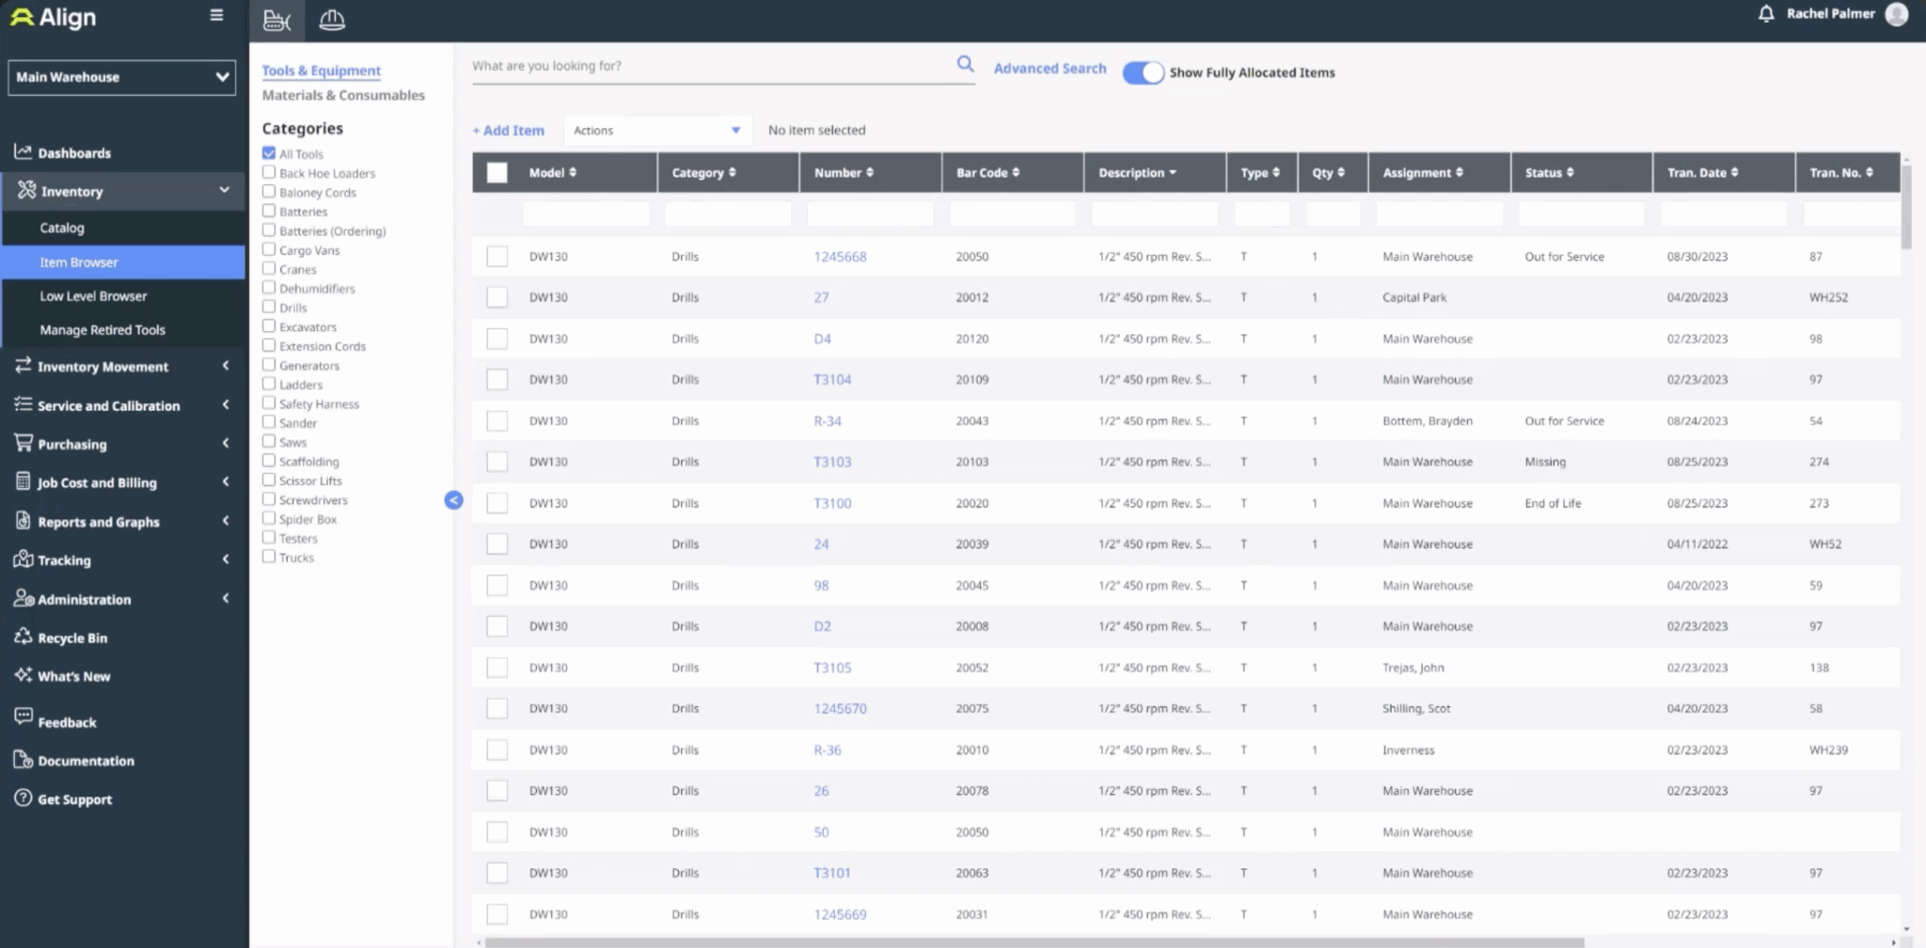
Task: Select the hard hat toolbar icon
Action: point(332,20)
